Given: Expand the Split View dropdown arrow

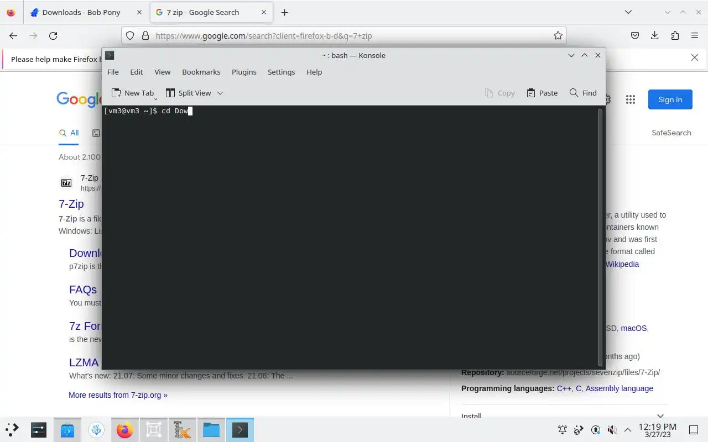Looking at the screenshot, I should pyautogui.click(x=220, y=93).
